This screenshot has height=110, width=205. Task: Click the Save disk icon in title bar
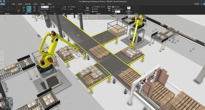click(x=4, y=1)
